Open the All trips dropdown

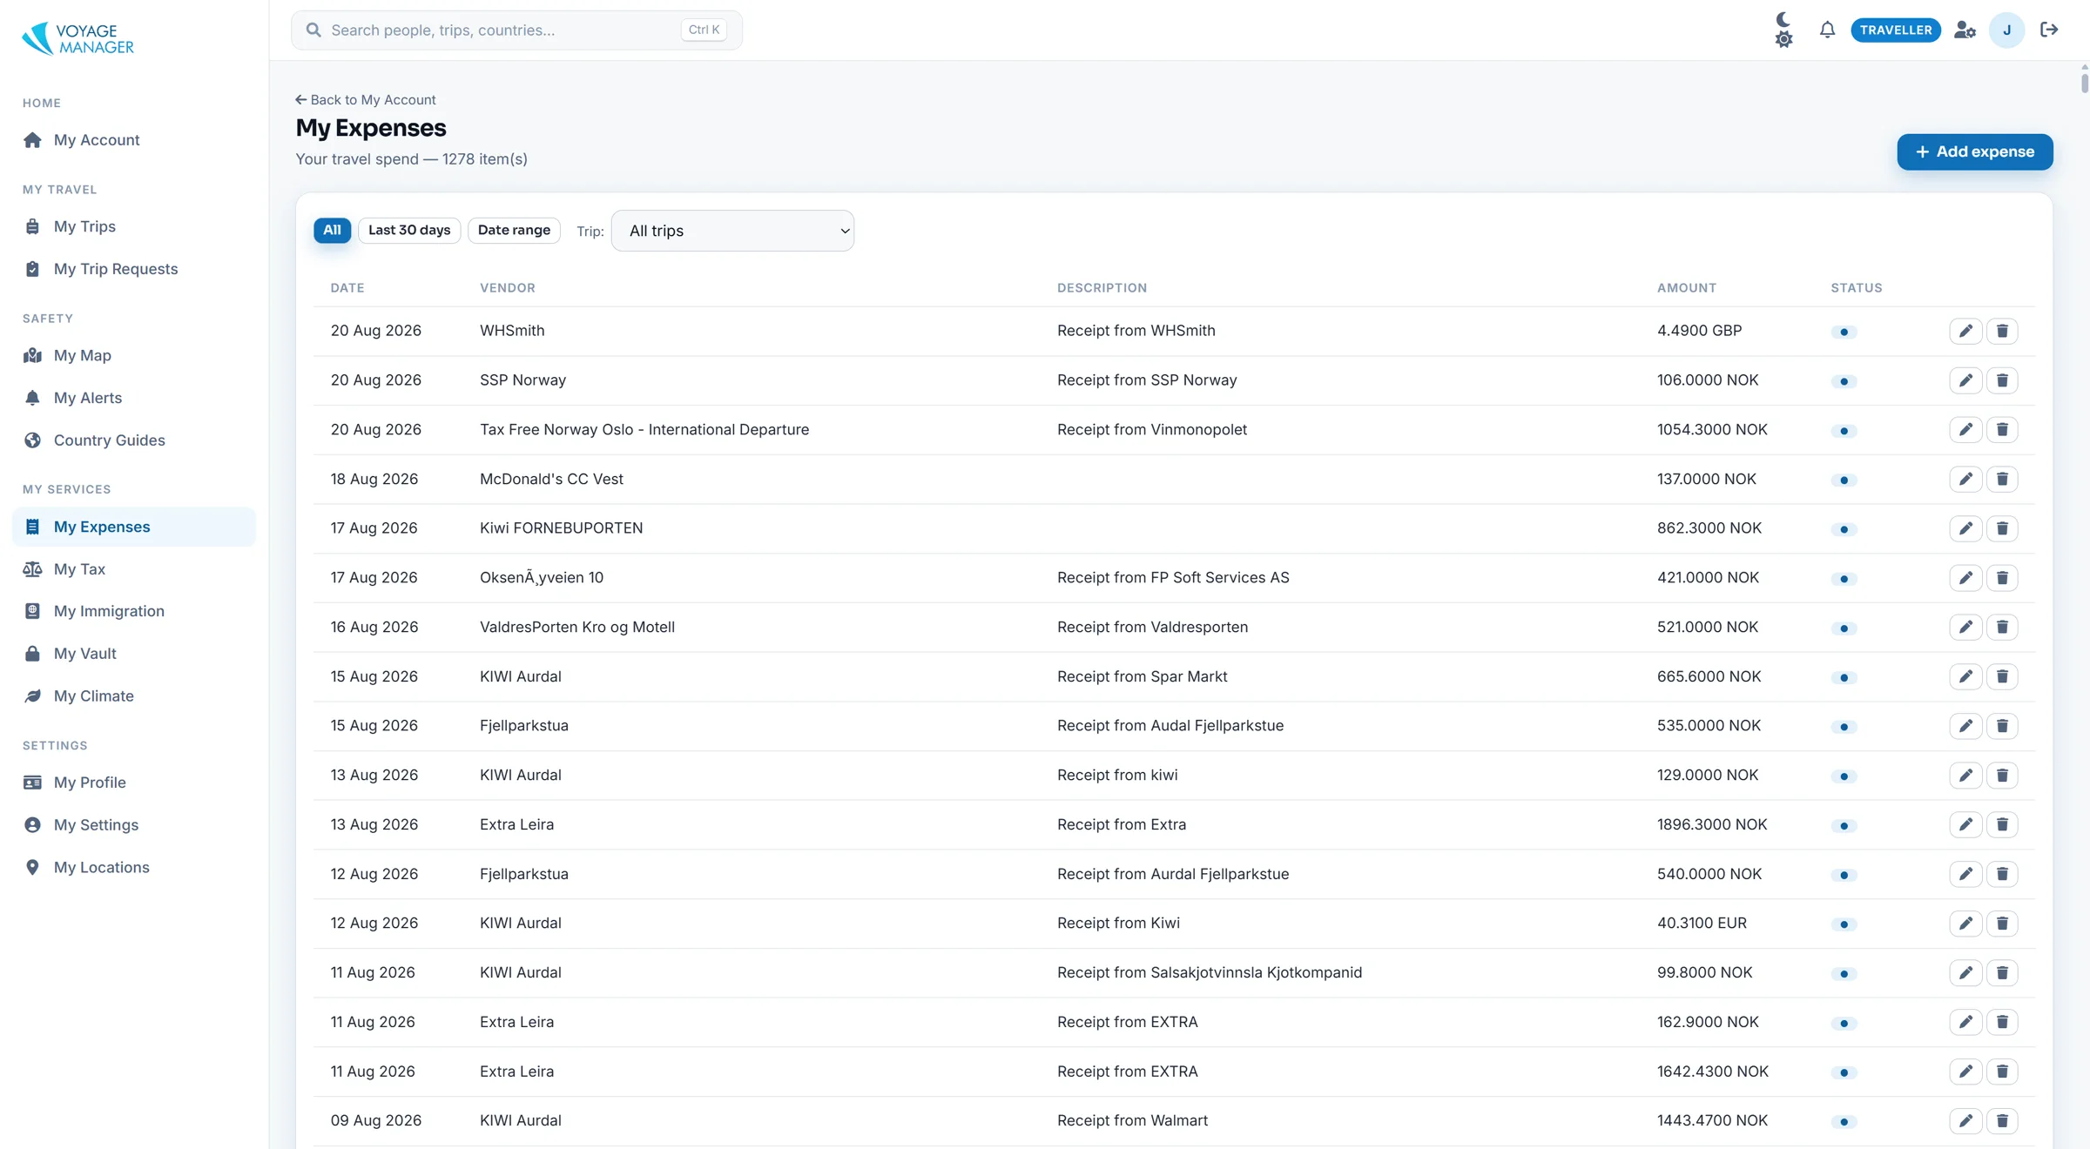732,231
